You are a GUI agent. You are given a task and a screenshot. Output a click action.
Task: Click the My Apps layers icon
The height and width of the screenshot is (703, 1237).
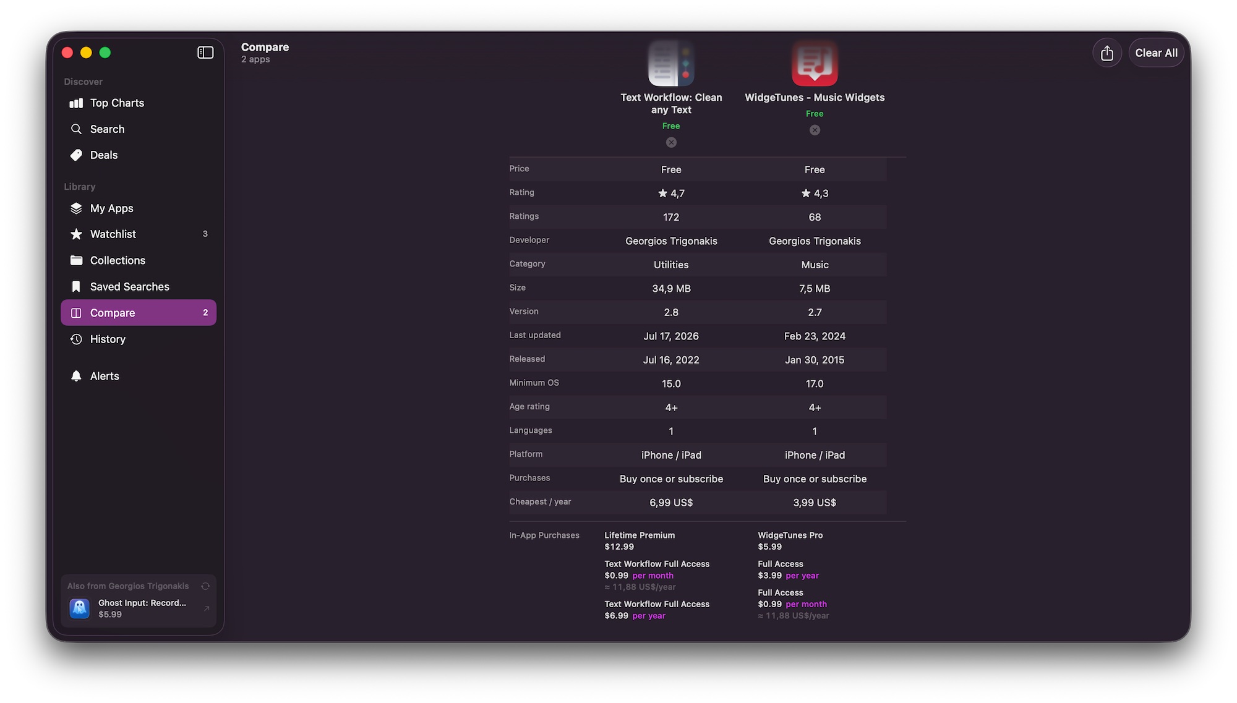tap(76, 208)
